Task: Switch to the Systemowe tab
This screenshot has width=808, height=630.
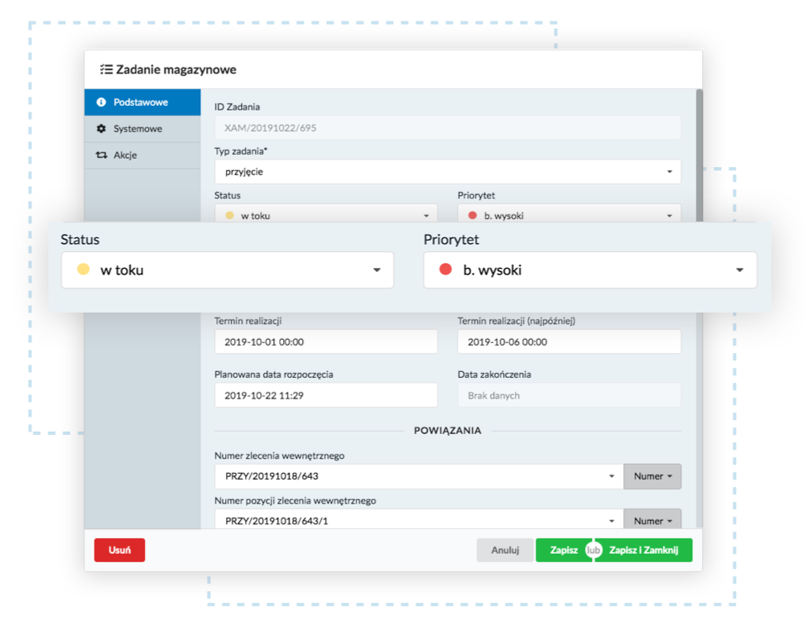Action: click(x=142, y=129)
